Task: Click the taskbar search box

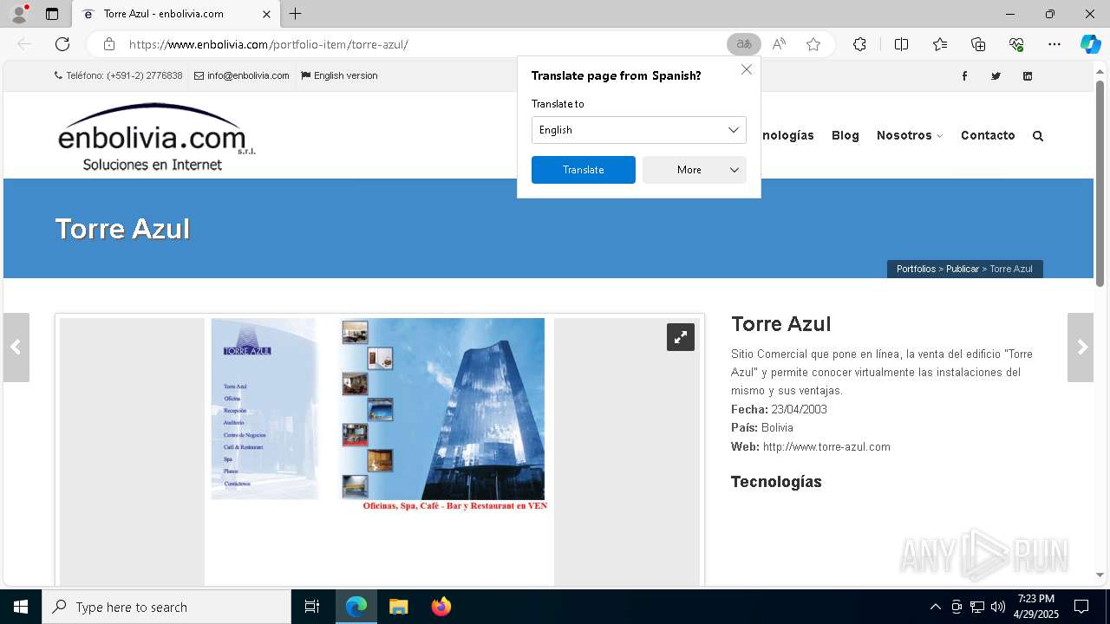Action: [x=166, y=607]
